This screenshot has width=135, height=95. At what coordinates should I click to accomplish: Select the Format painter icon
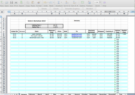(39, 2)
